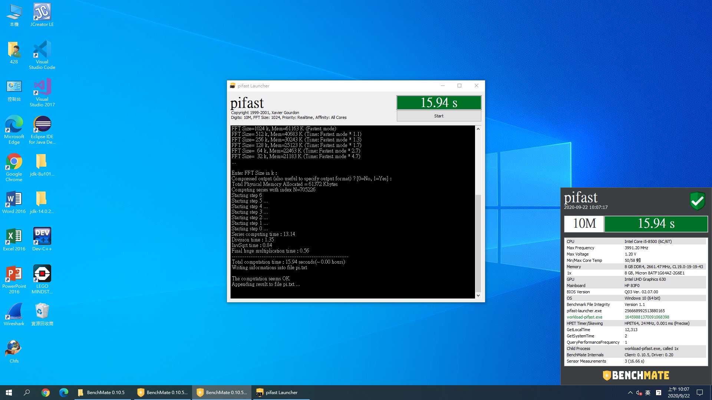Image resolution: width=712 pixels, height=400 pixels.
Task: Switch to second BenchMate 0.10.5... taskbar window
Action: (x=162, y=393)
